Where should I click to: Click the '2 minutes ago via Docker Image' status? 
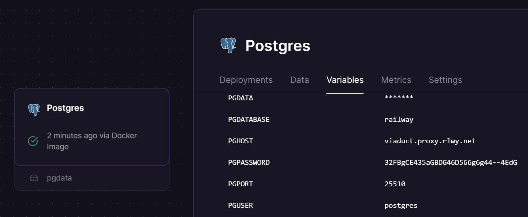click(92, 141)
